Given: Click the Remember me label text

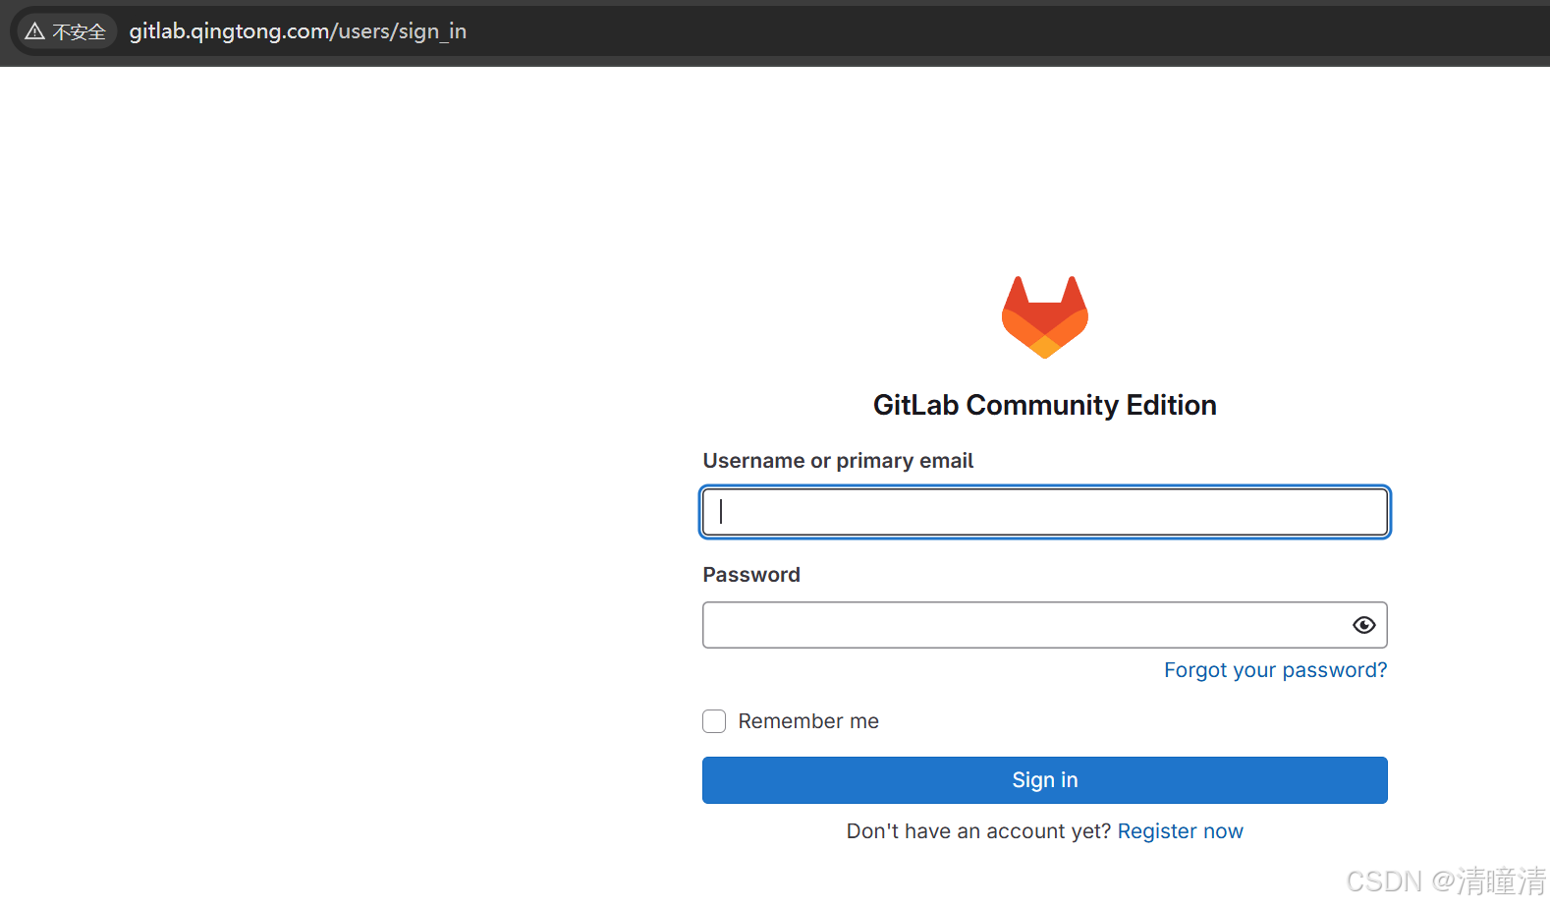Looking at the screenshot, I should click(808, 721).
